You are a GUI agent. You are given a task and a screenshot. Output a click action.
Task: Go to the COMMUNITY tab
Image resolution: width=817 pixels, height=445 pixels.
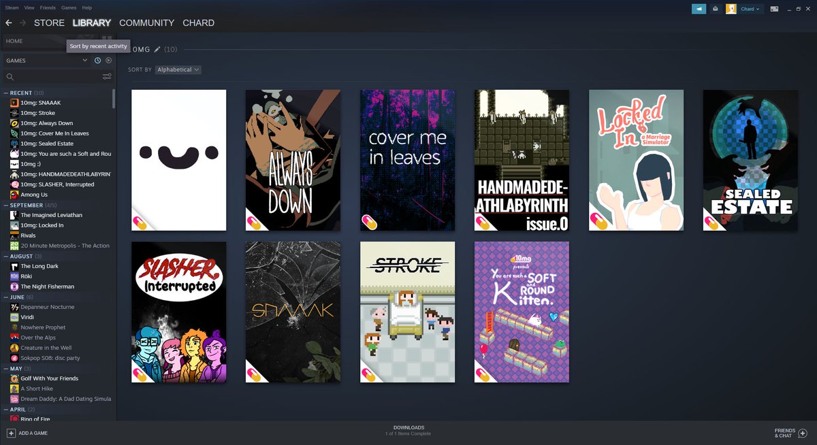(146, 23)
